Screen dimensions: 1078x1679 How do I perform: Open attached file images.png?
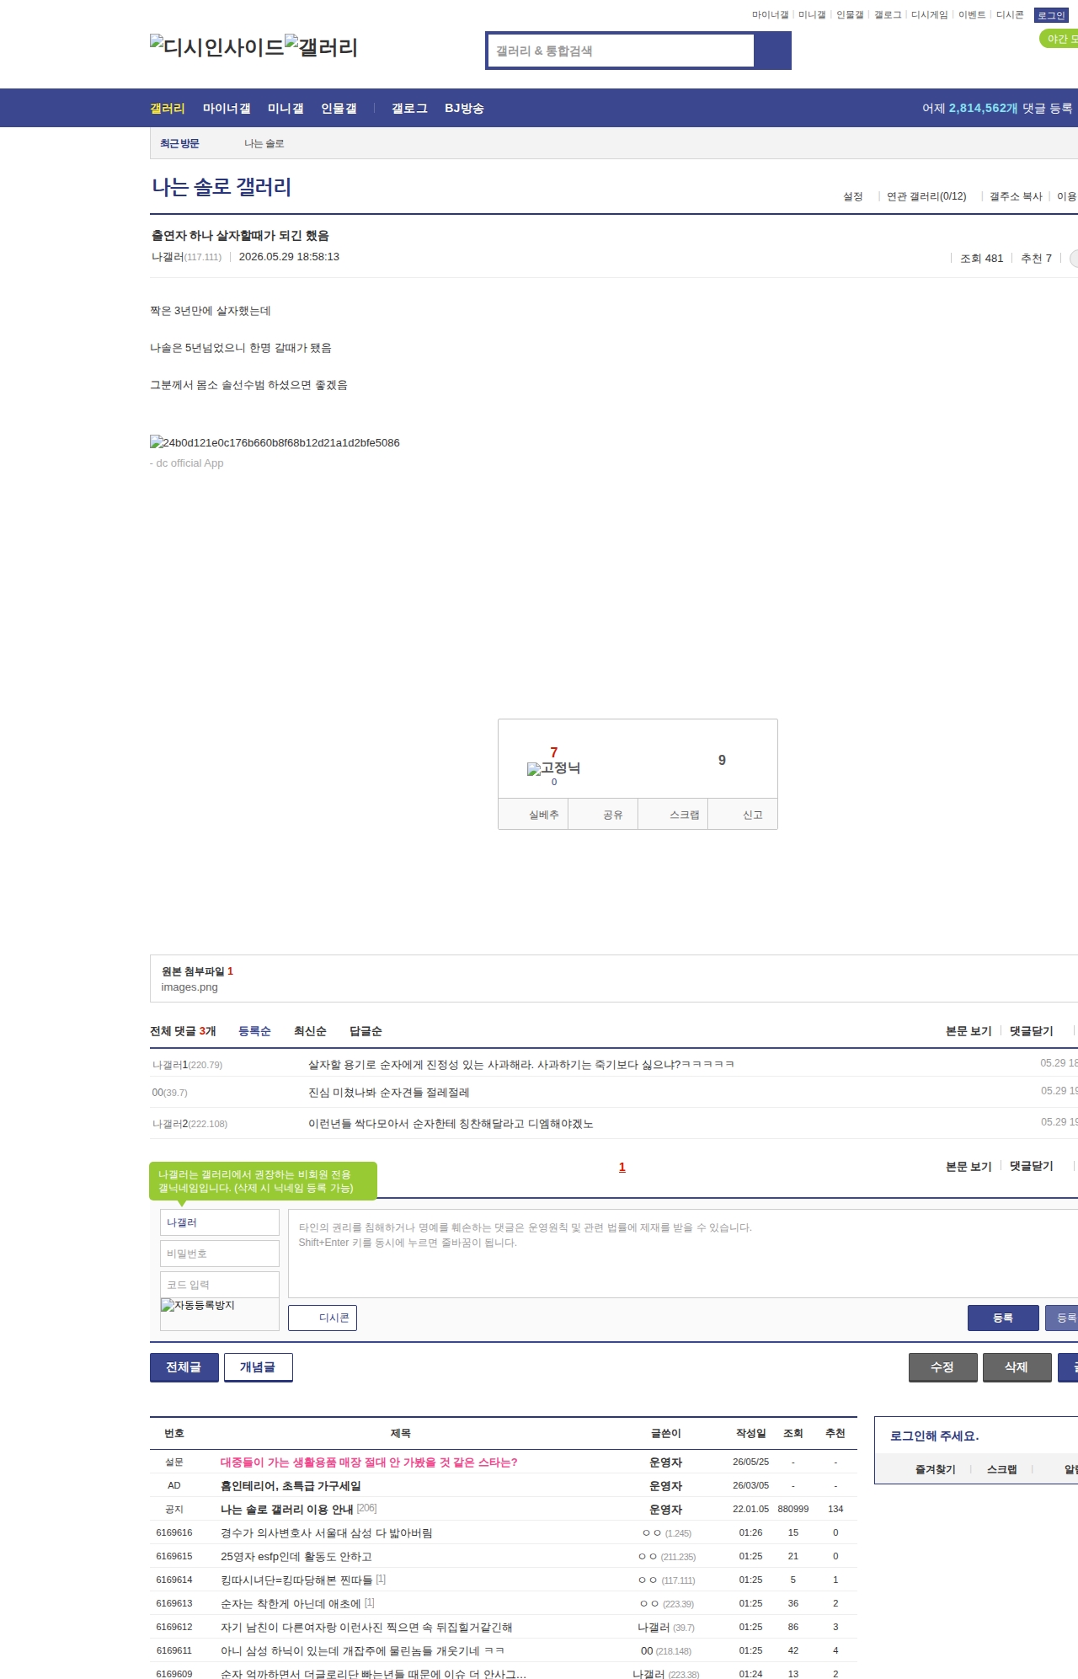point(189,987)
